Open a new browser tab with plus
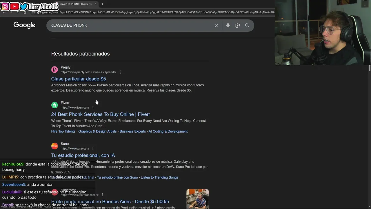Screen dimensions: 371x209 tap(102, 4)
